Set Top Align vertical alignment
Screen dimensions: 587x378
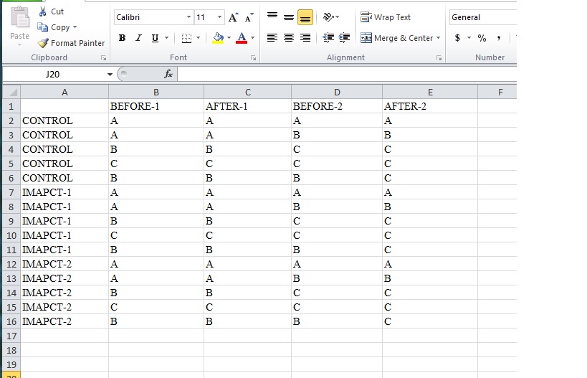tap(272, 17)
